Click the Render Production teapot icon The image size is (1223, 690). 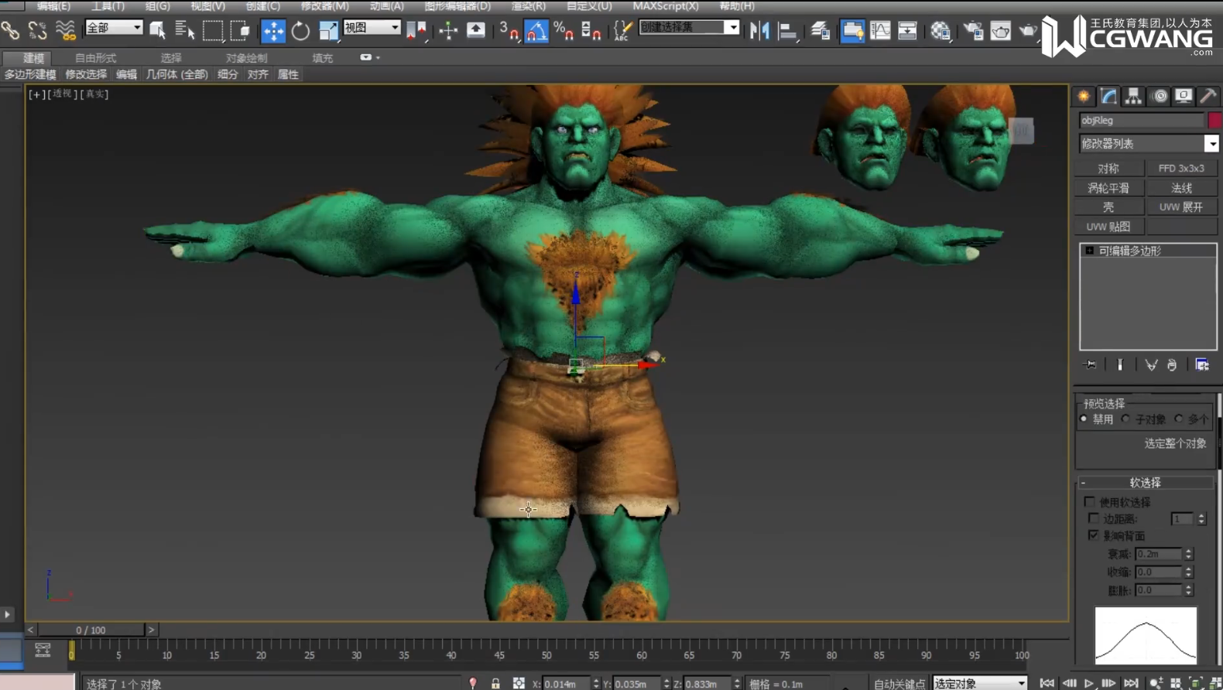(x=1028, y=30)
